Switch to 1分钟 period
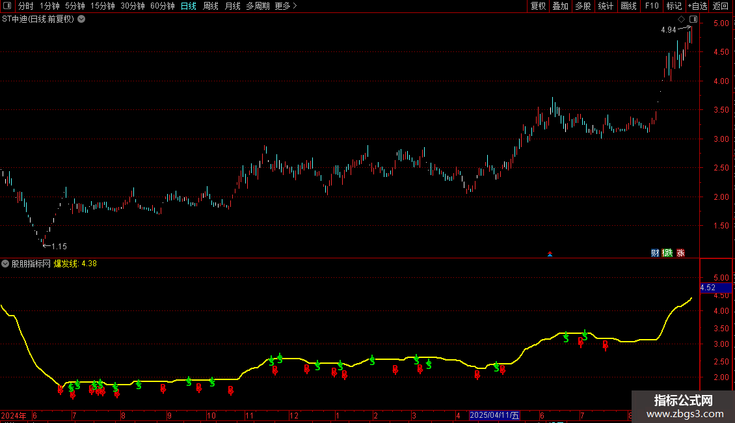Screen dimensions: 735x423 click(x=49, y=6)
